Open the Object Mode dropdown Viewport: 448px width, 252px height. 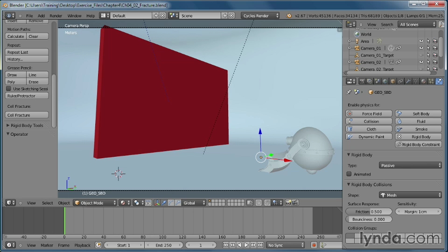click(x=95, y=203)
